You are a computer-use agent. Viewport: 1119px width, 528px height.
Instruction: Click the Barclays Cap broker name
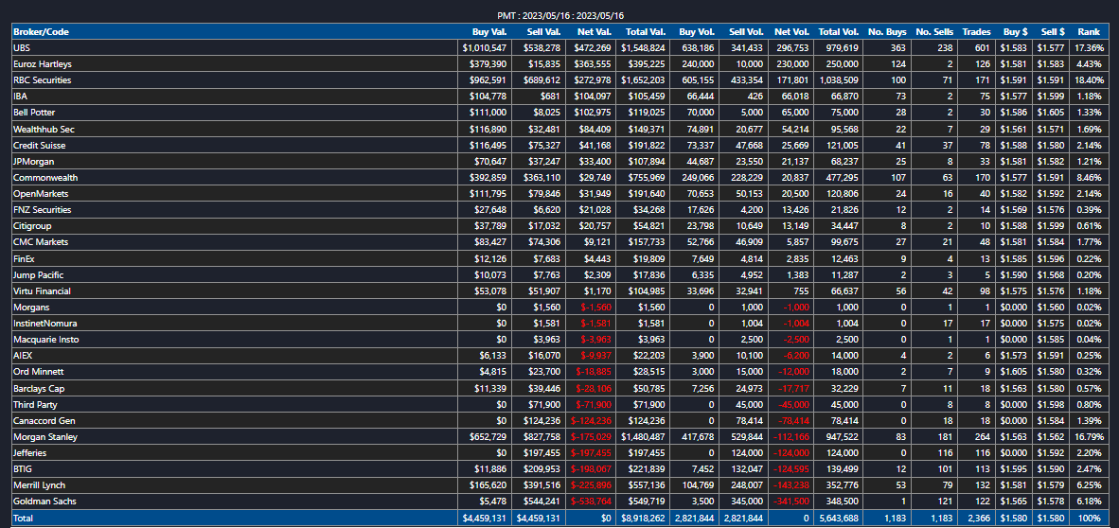tap(39, 389)
